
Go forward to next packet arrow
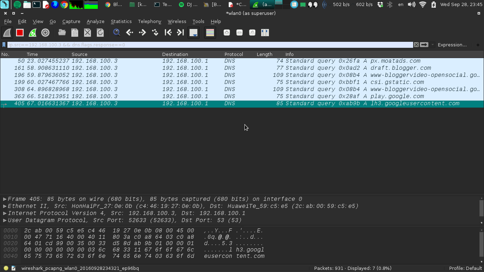tap(142, 33)
